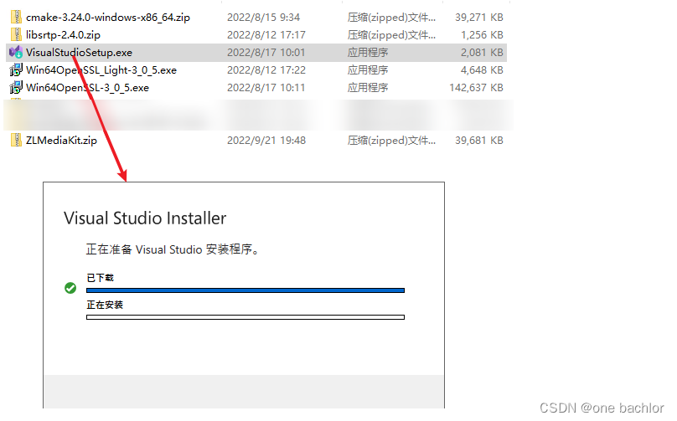Select the Win64OpenSSL_Light installer icon

(16, 69)
